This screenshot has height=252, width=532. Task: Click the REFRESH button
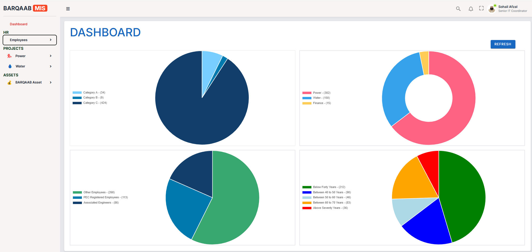(503, 44)
